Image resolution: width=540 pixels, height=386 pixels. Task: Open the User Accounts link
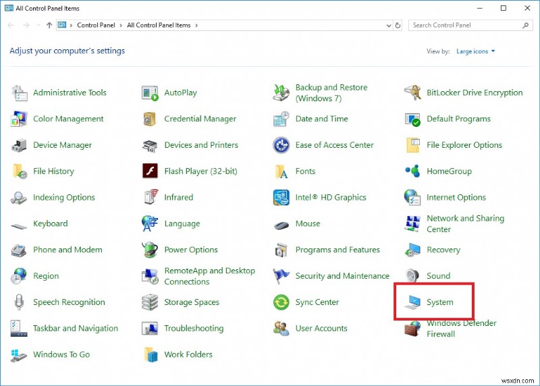pos(321,329)
